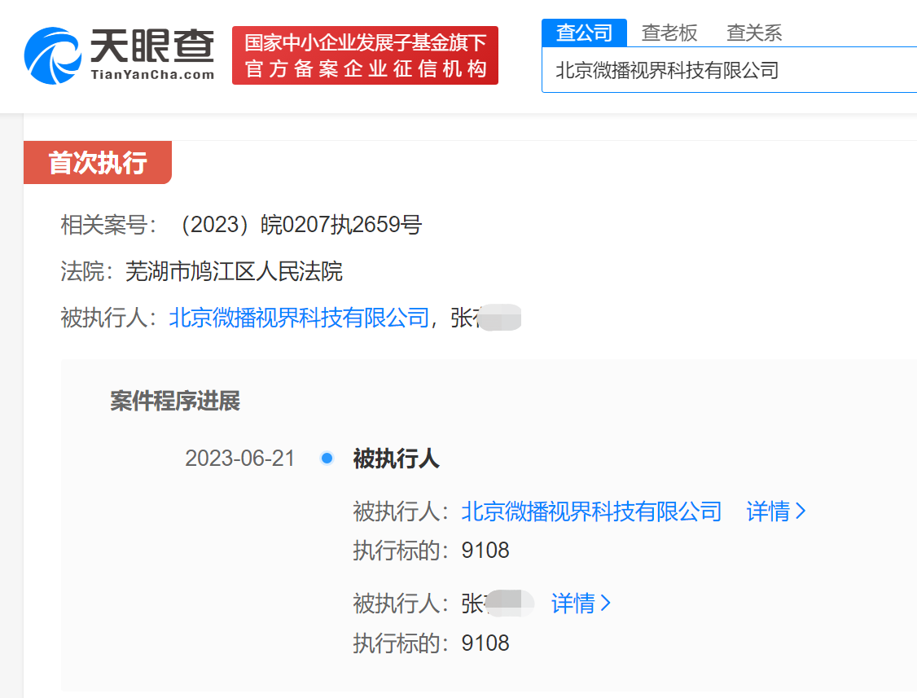
Task: Open company link in top 被执行人 row
Action: click(x=299, y=318)
